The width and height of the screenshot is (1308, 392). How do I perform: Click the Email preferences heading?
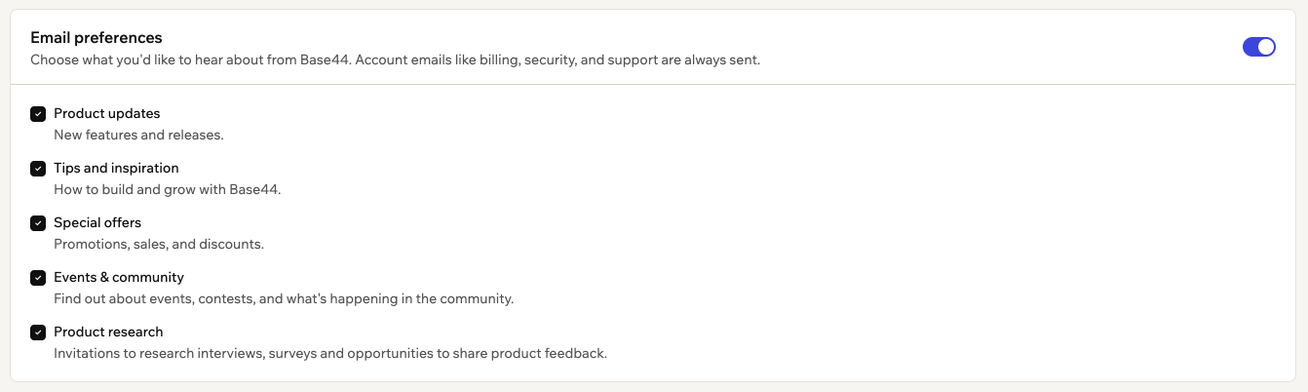click(96, 38)
